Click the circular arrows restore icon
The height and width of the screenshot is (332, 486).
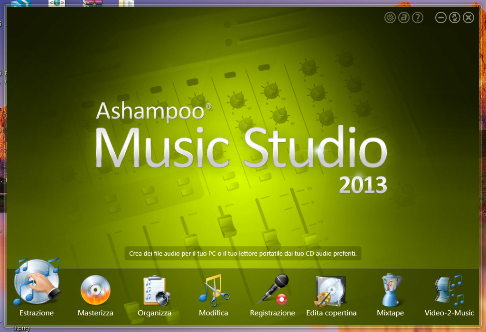[455, 18]
